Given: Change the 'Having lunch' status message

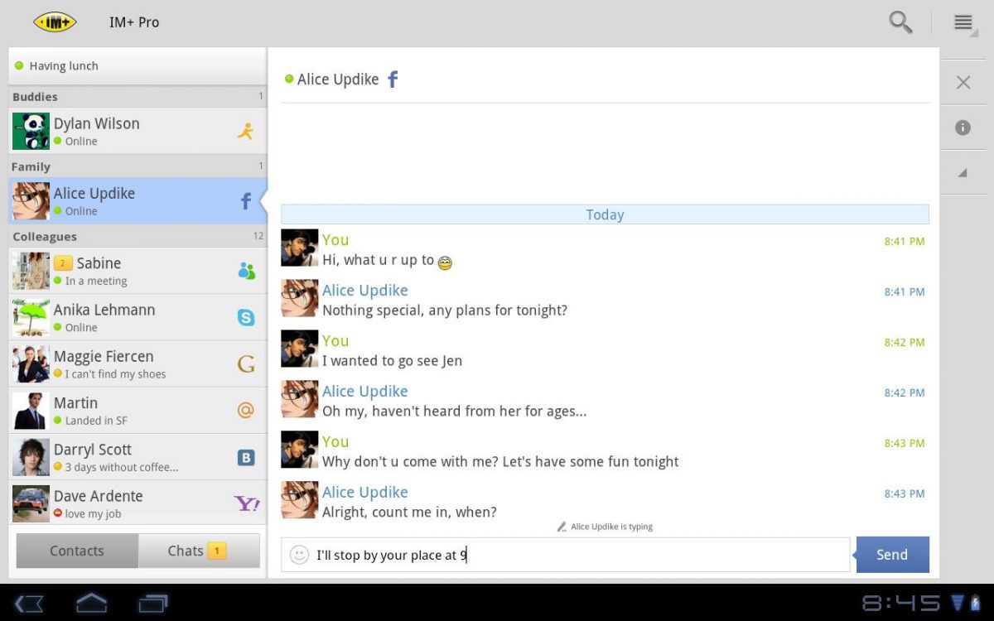Looking at the screenshot, I should [137, 66].
